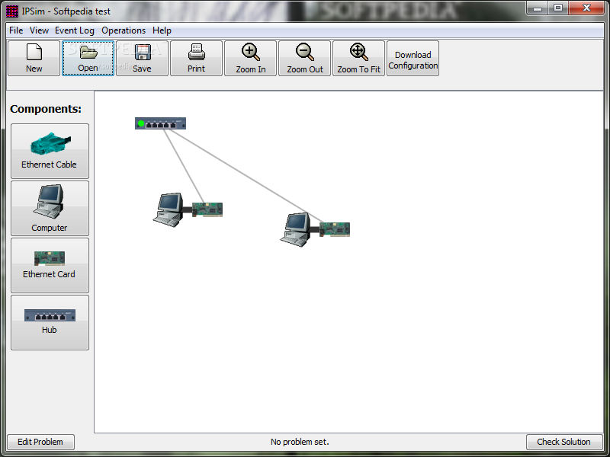
Task: Click the hub device on the canvas
Action: (x=160, y=123)
